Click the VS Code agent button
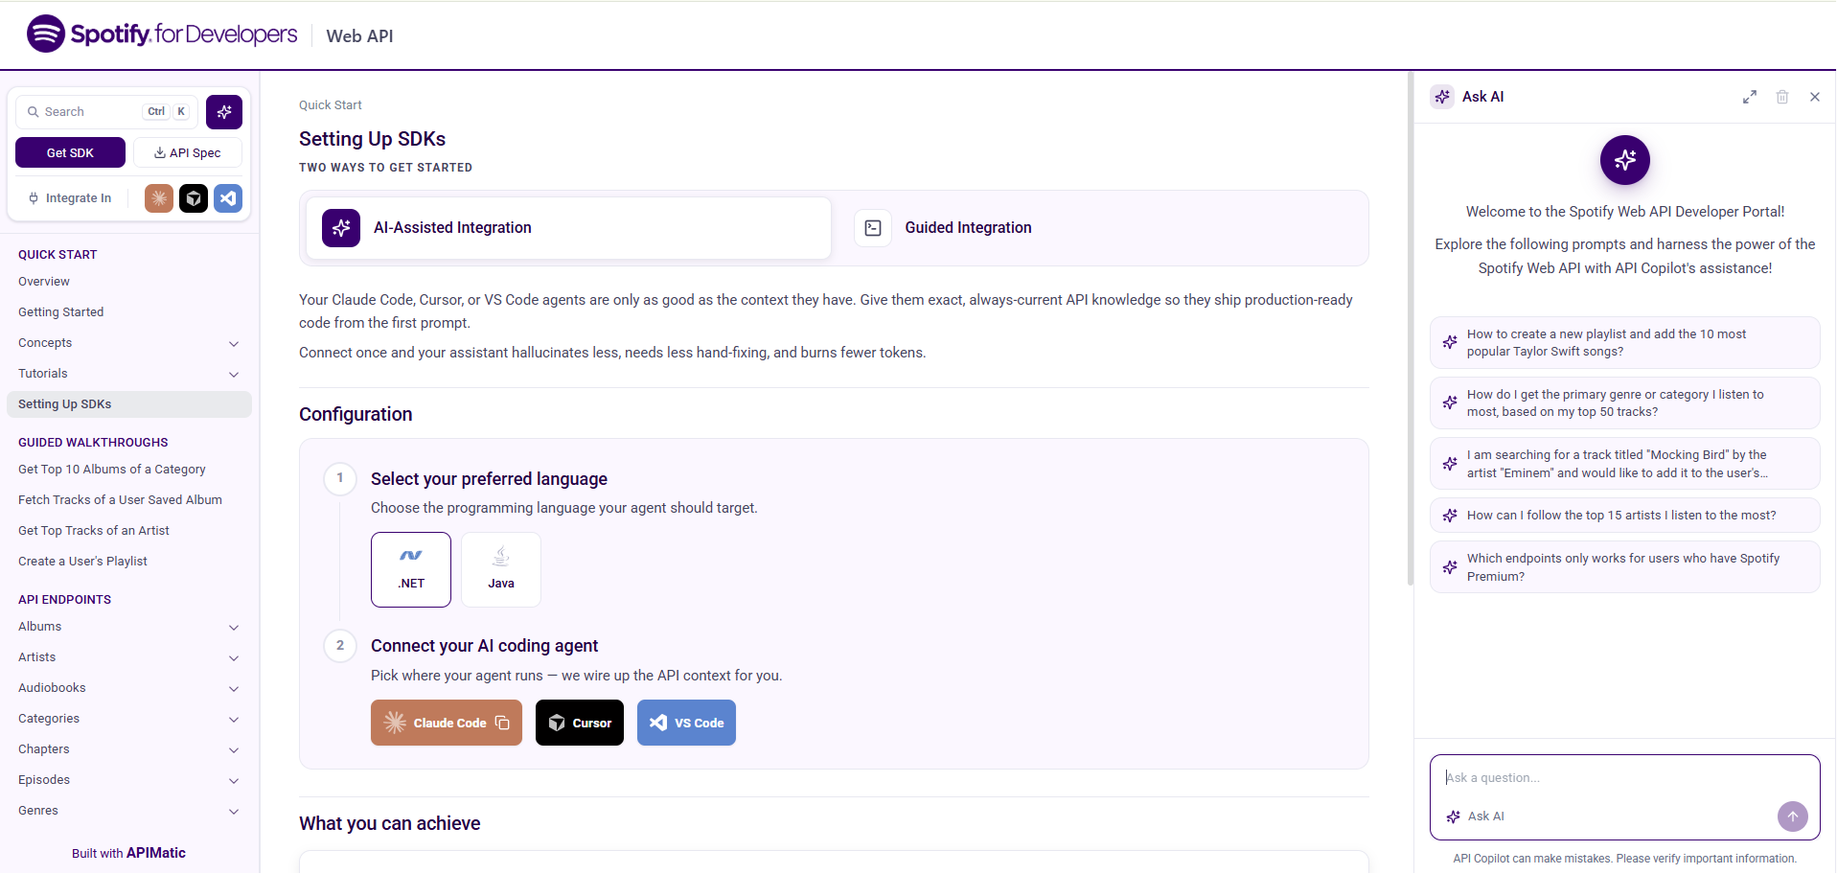This screenshot has height=874, width=1837. point(686,723)
